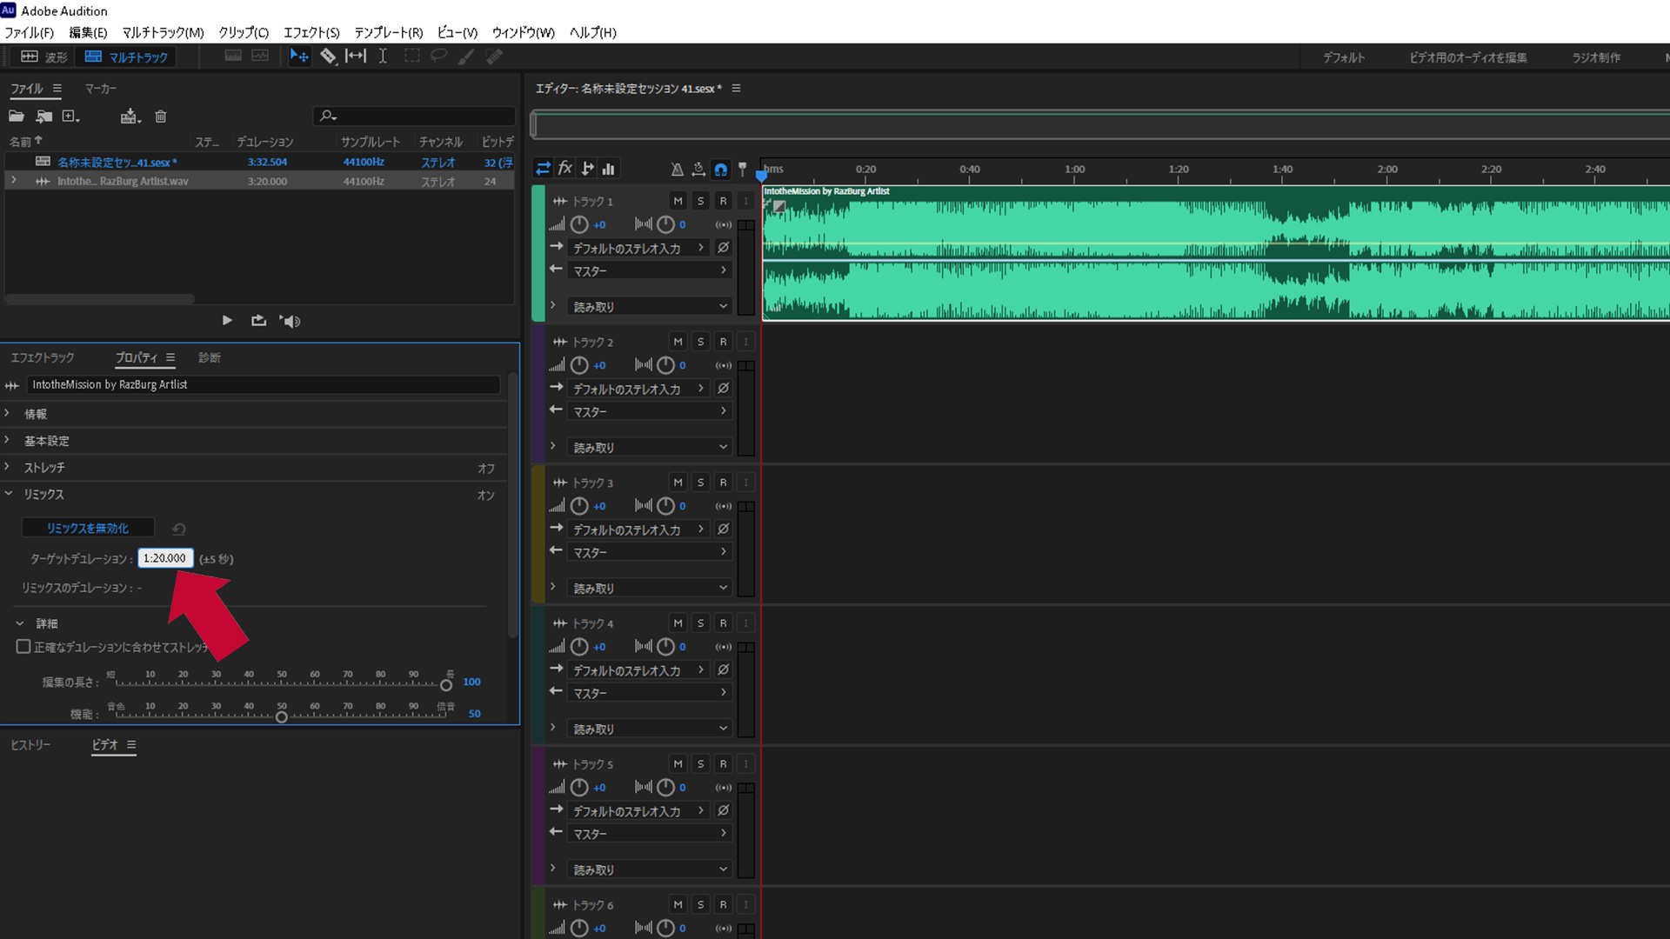Screen dimensions: 1670x939
Task: Toggle snapping magnet icon
Action: pos(721,170)
